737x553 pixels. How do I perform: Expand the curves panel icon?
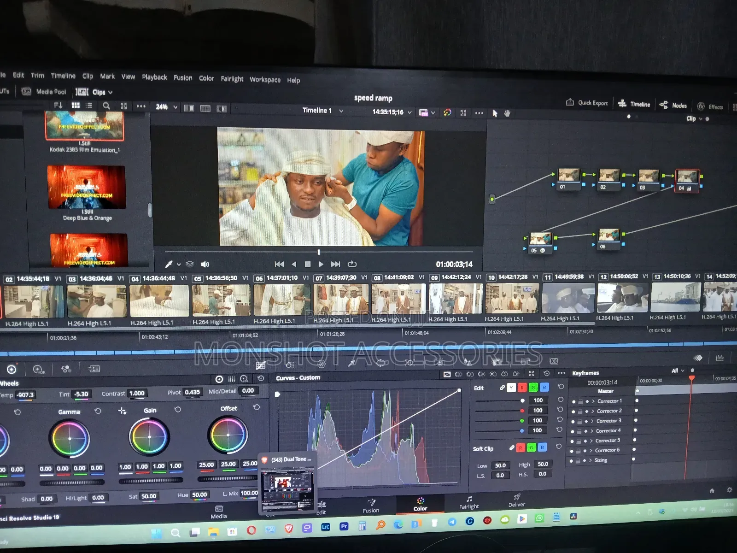(x=532, y=374)
